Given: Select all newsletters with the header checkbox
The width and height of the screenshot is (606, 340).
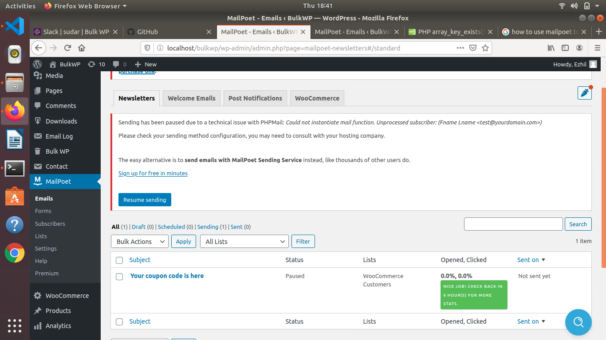Looking at the screenshot, I should pos(119,260).
